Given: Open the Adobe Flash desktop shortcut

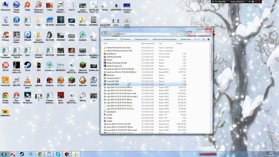Looking at the screenshot, I should pos(61,98).
